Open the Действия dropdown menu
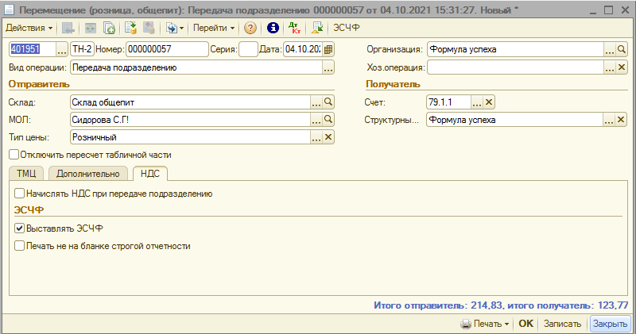This screenshot has width=636, height=334. [29, 28]
